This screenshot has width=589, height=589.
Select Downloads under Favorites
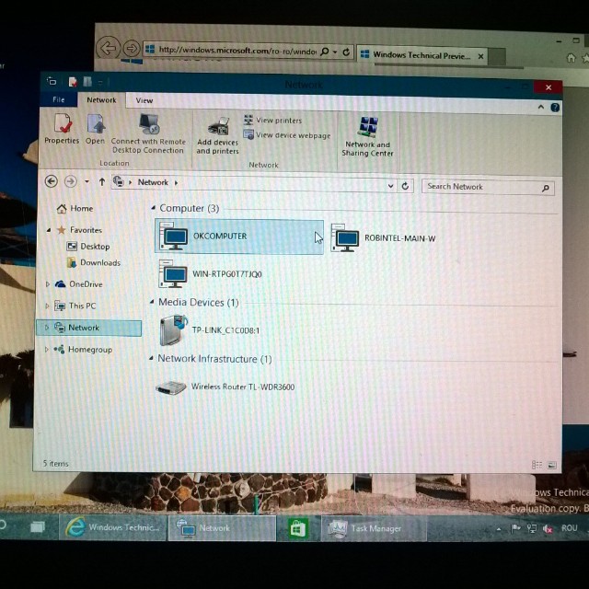94,262
